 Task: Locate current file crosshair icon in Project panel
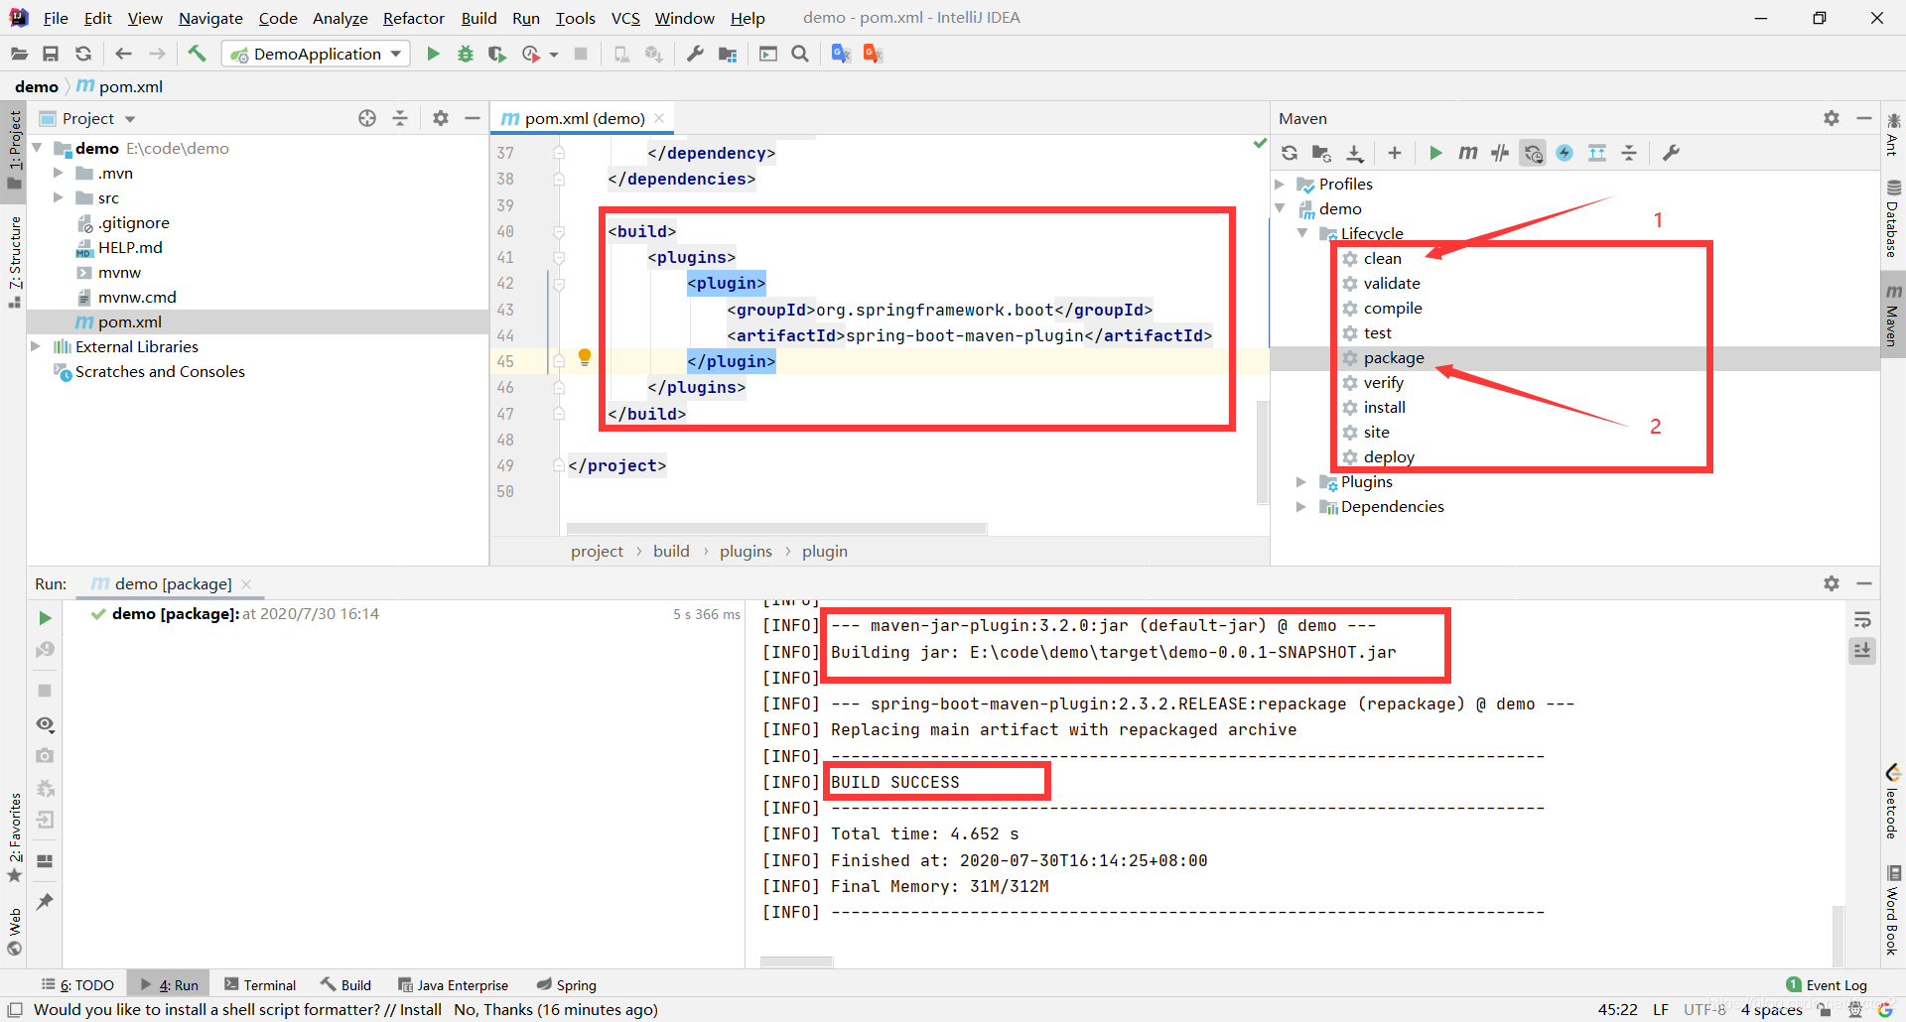click(x=367, y=118)
